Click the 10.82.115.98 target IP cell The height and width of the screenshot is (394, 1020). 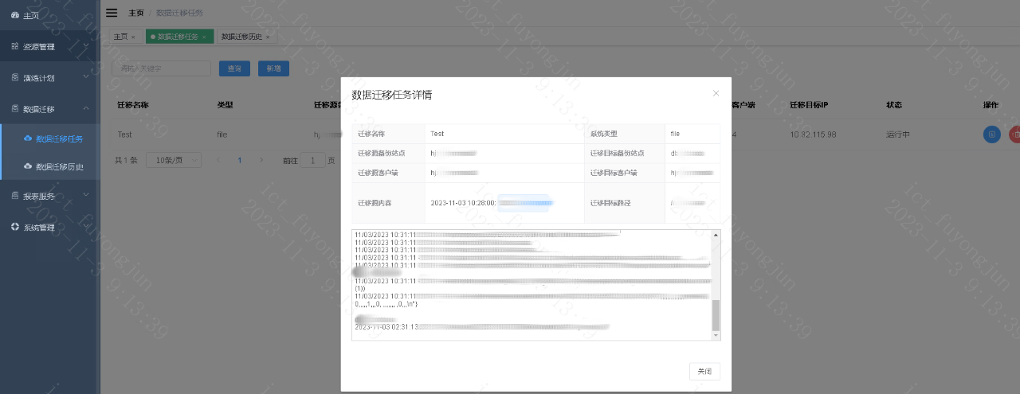(813, 135)
